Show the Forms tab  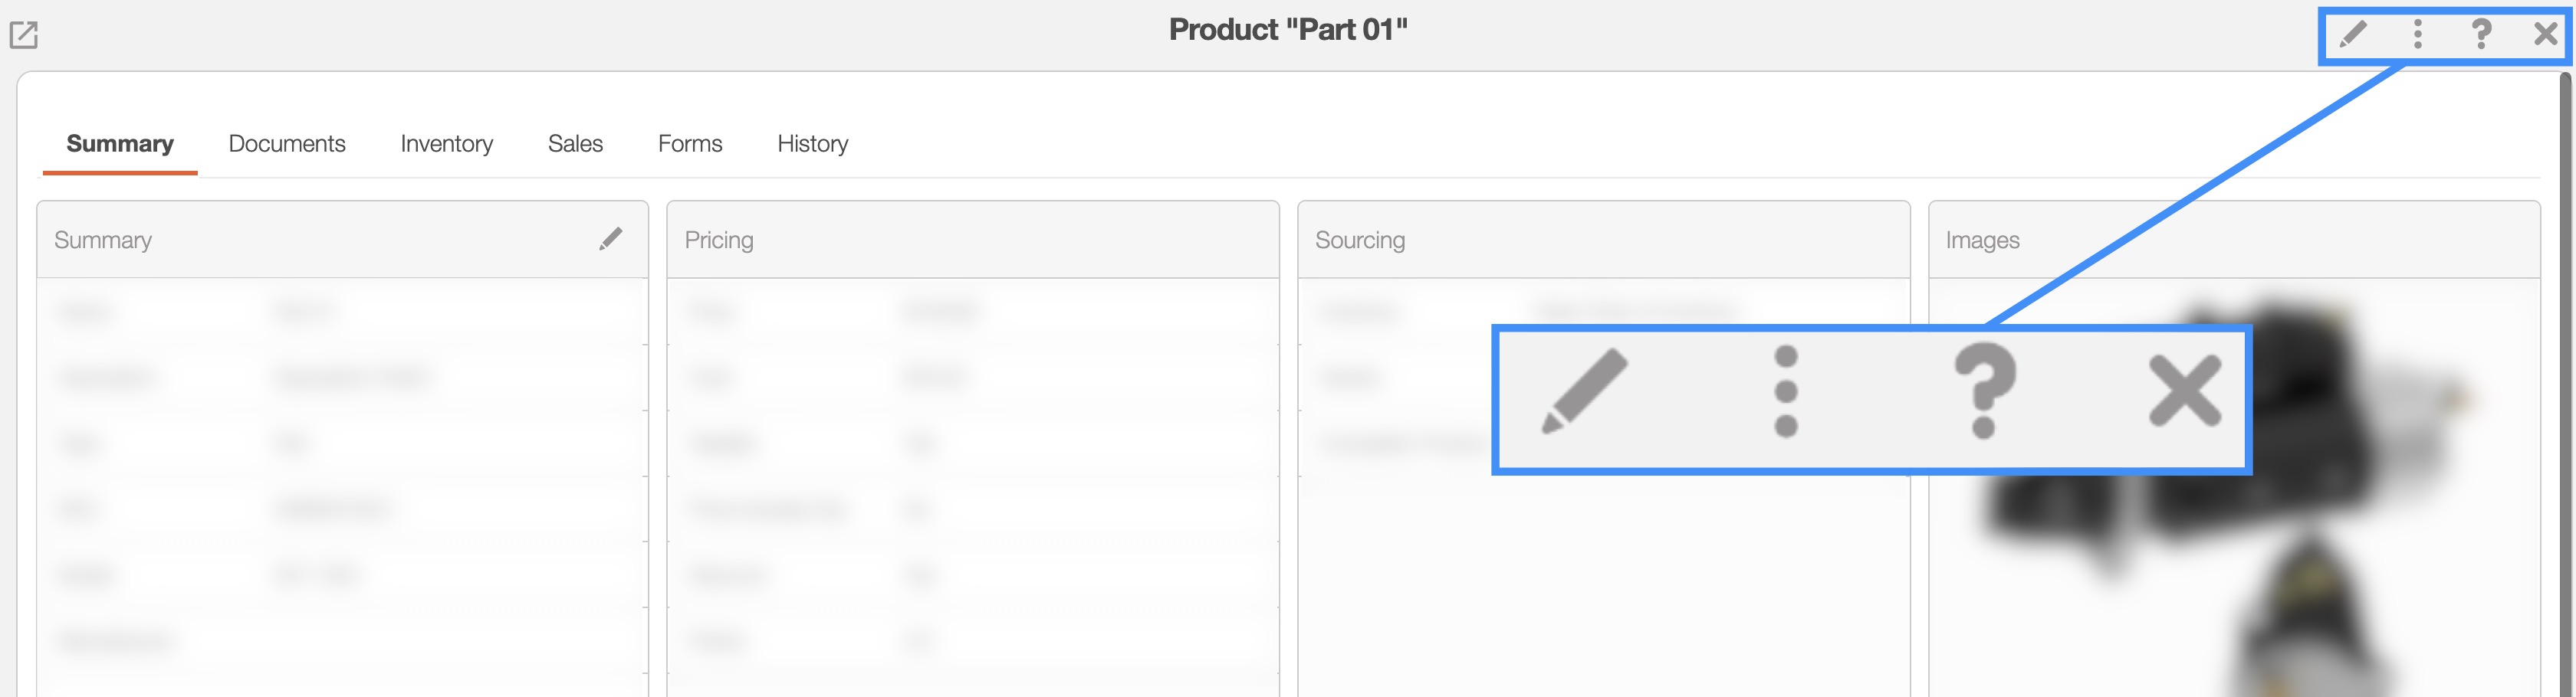point(690,144)
